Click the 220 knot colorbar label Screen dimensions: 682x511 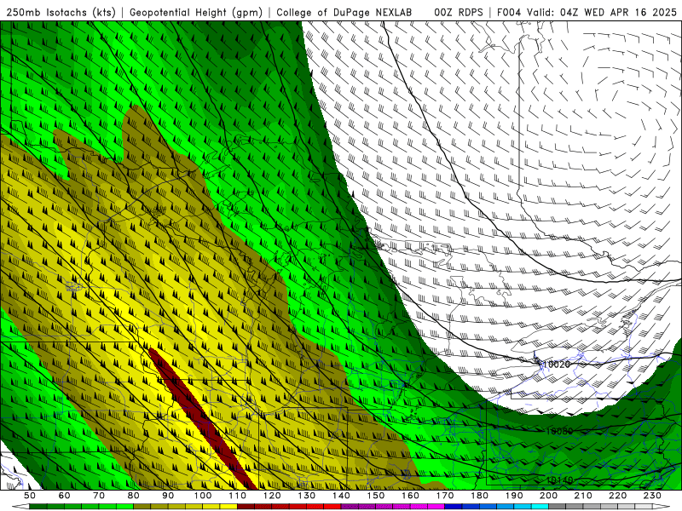click(618, 496)
